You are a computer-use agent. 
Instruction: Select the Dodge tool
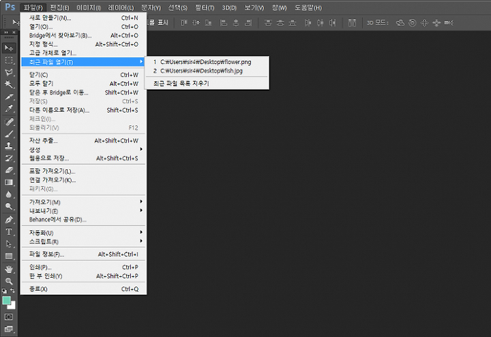[x=9, y=207]
